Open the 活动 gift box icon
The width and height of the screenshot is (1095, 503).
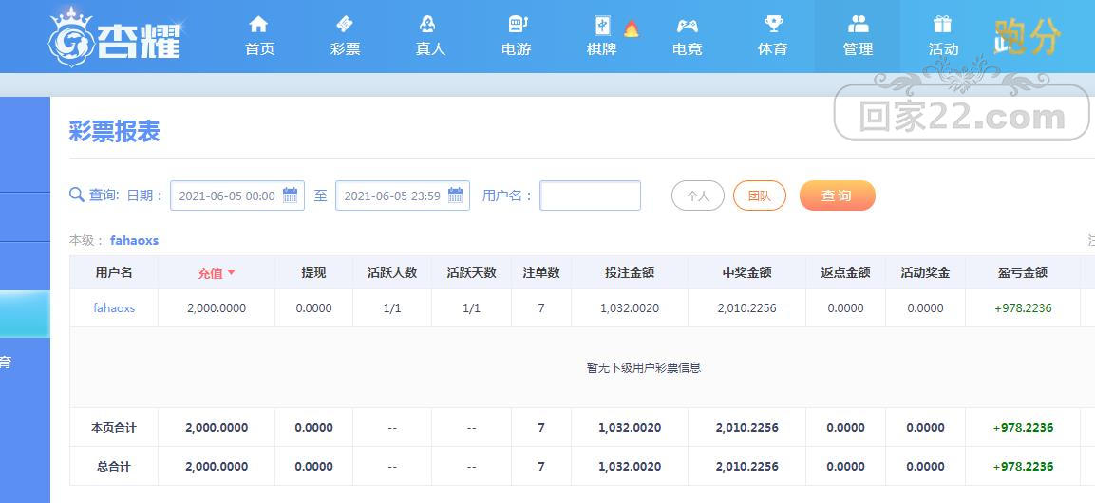[x=943, y=25]
